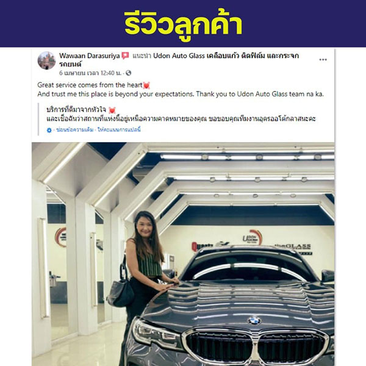Screen dimensions: 366x366
Task: Open Wawaan Darasuriya profile name link
Action: tap(90, 56)
